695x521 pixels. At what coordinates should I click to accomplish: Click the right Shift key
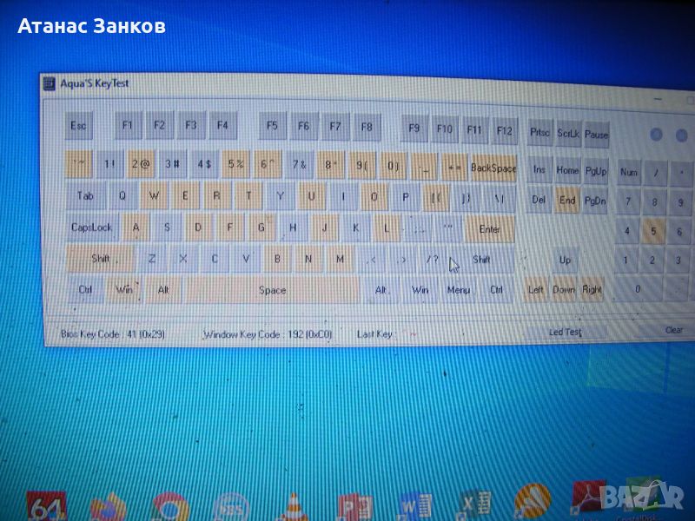pyautogui.click(x=482, y=260)
